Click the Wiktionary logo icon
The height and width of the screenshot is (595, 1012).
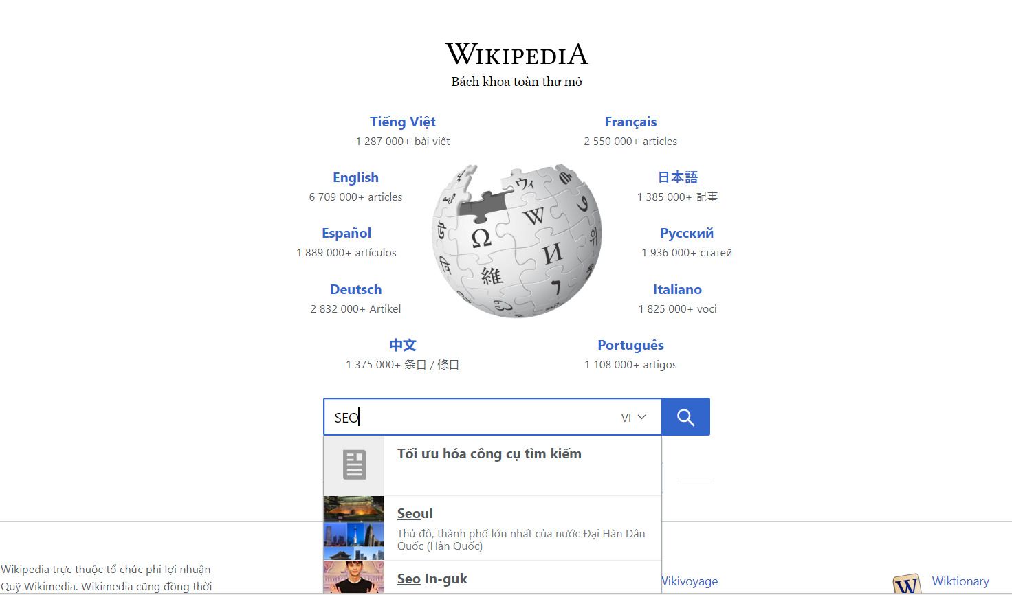[907, 584]
